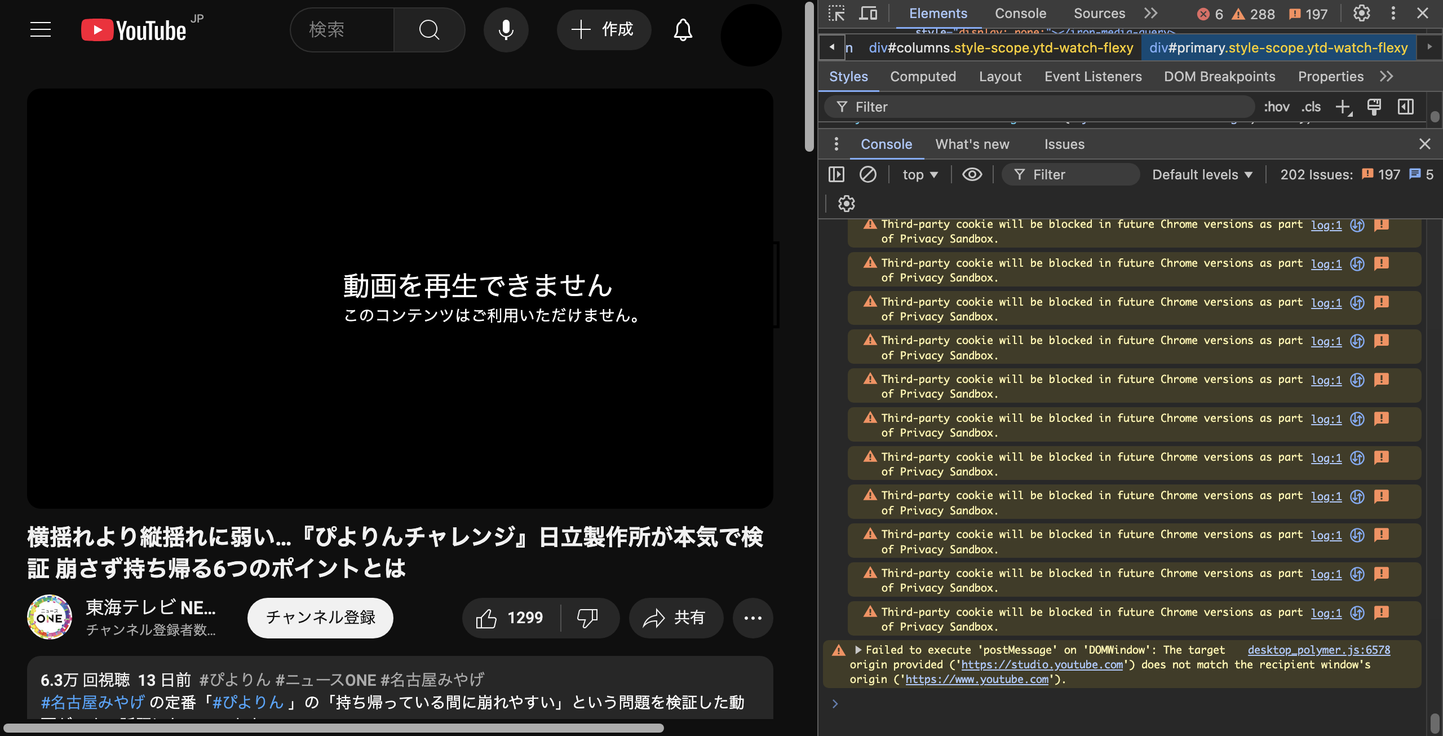Focus the Styles Filter field

1039,107
